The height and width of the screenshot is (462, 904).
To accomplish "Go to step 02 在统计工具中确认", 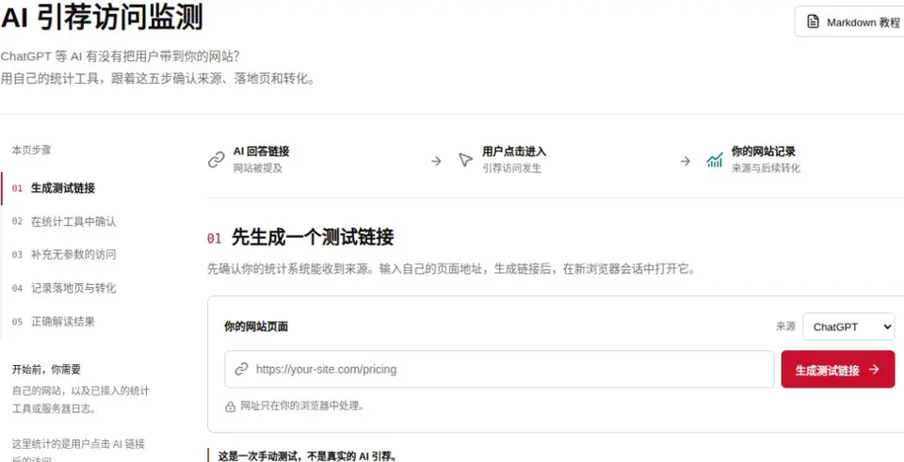I will pos(63,222).
